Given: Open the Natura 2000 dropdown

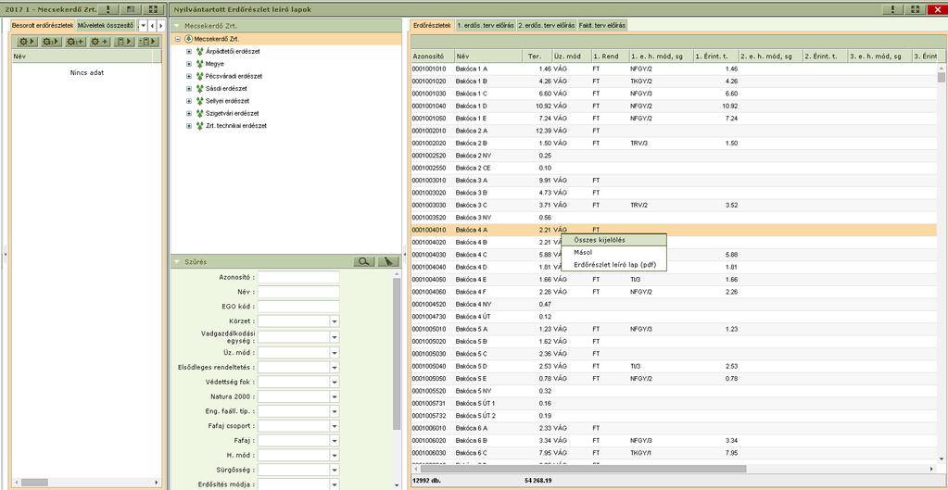Looking at the screenshot, I should click(x=335, y=397).
